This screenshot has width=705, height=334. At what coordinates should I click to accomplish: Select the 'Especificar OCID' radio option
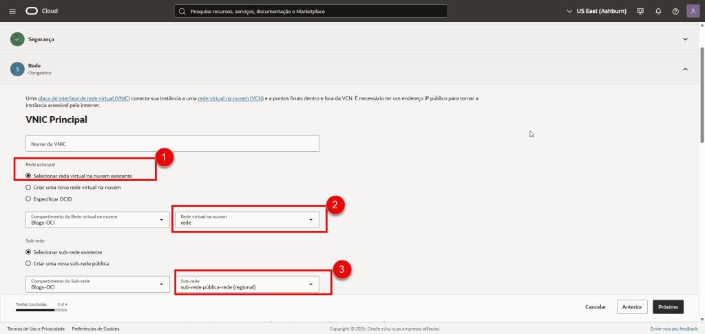(x=28, y=199)
